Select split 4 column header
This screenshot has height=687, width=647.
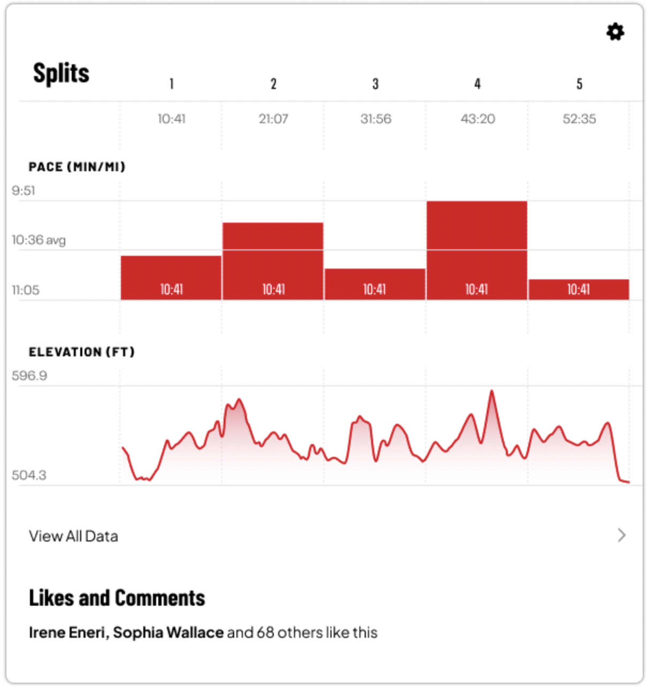tap(477, 84)
